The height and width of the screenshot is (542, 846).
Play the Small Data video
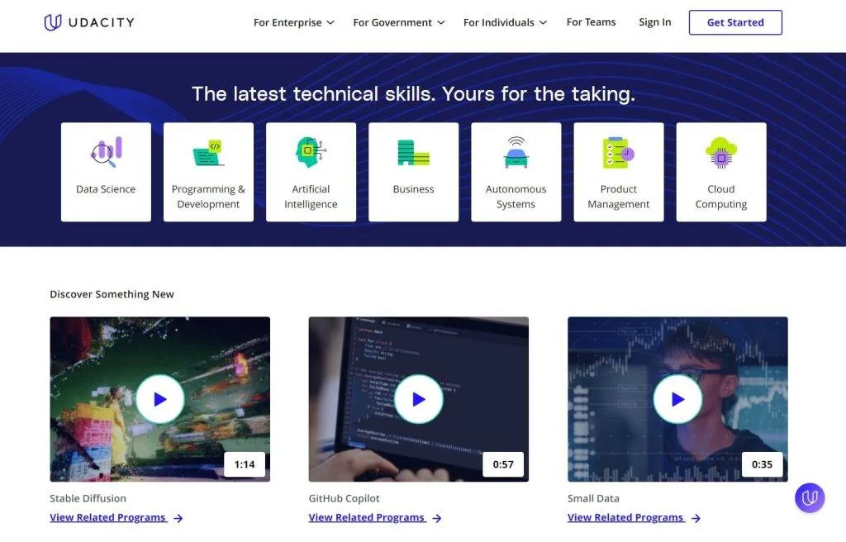(x=677, y=399)
